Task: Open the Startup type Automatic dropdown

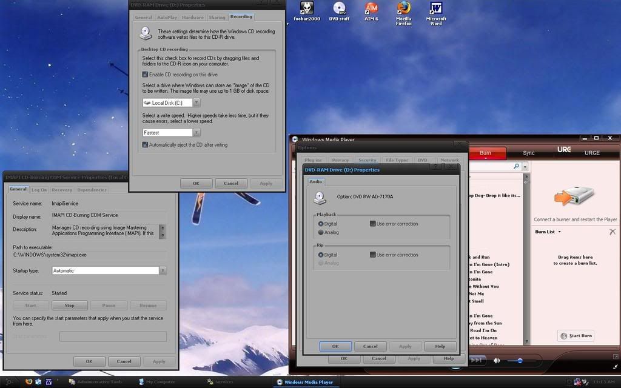Action: 163,271
